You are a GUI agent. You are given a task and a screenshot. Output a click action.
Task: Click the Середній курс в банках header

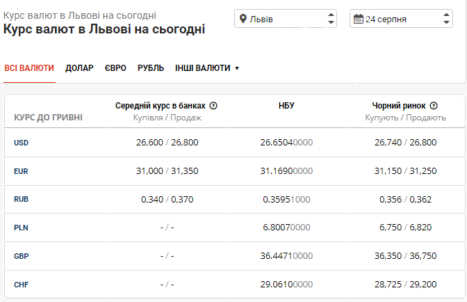(x=161, y=106)
